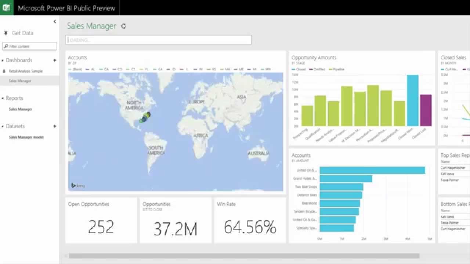This screenshot has width=470, height=264.
Task: Open the Sales Manager report
Action: pos(21,109)
